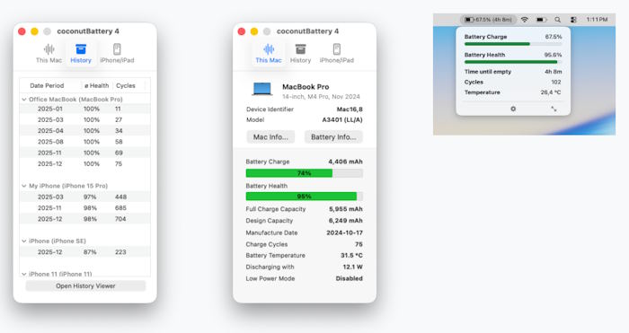Click the expand arrows icon in the battery popup
The width and height of the screenshot is (629, 333).
554,109
